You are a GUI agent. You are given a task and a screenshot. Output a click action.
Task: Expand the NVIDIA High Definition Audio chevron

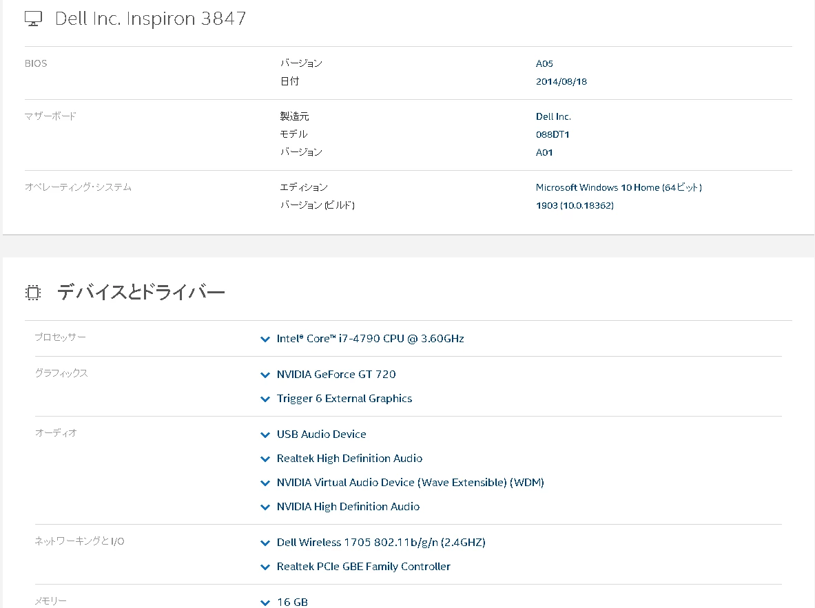(x=265, y=507)
